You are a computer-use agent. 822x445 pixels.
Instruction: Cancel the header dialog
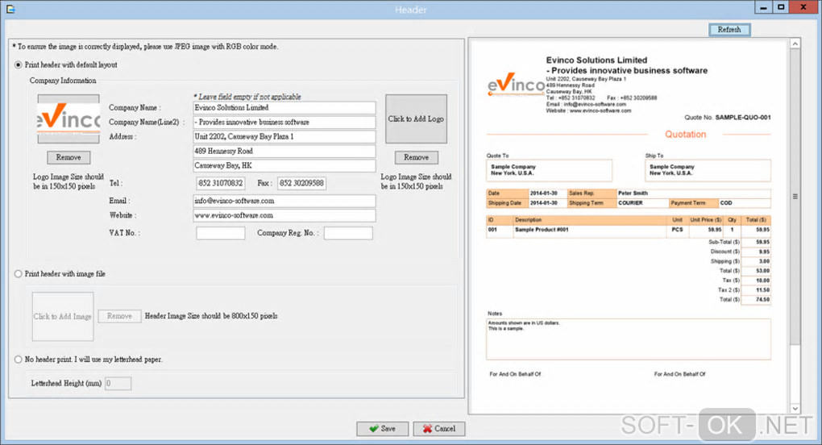click(x=438, y=429)
